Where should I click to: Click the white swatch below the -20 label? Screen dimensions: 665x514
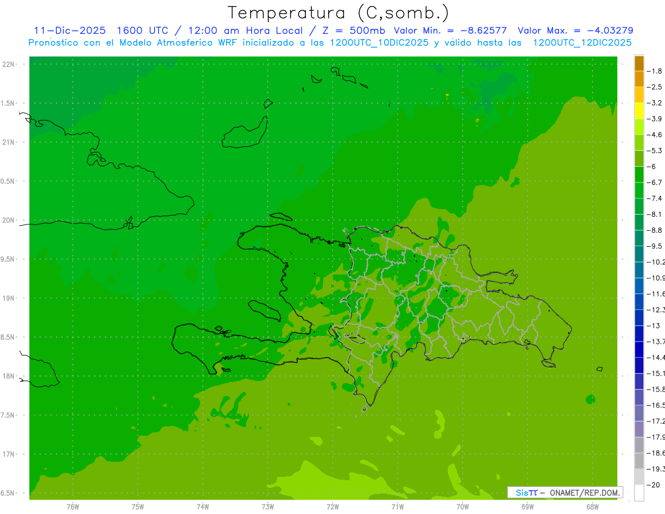[639, 492]
